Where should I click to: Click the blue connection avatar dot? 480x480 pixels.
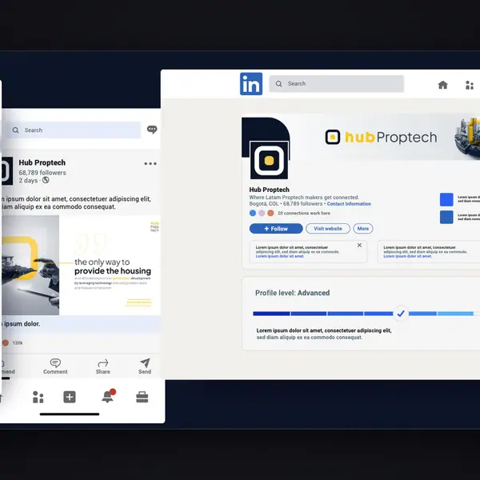click(253, 213)
